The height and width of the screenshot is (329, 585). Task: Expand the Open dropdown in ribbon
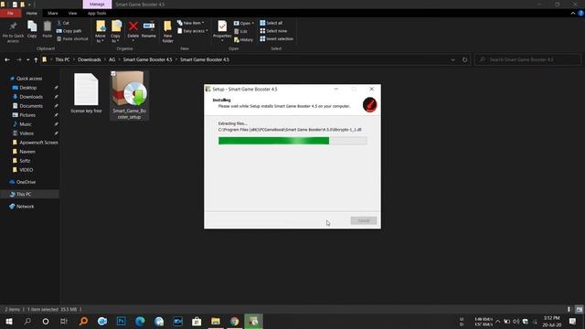[x=244, y=23]
